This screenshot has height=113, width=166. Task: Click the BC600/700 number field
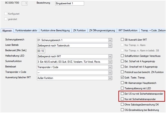pyautogui.click(x=24, y=3)
